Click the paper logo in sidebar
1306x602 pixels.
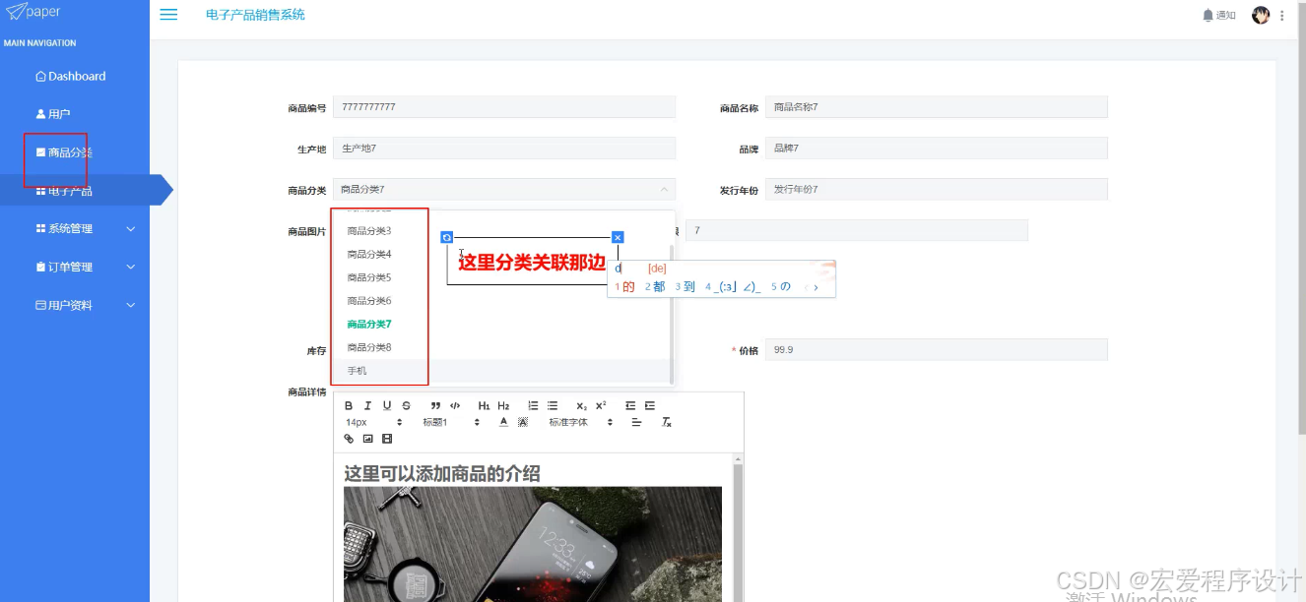point(34,12)
